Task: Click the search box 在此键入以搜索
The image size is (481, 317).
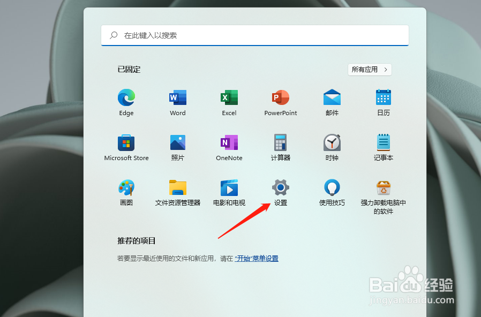Action: point(255,35)
